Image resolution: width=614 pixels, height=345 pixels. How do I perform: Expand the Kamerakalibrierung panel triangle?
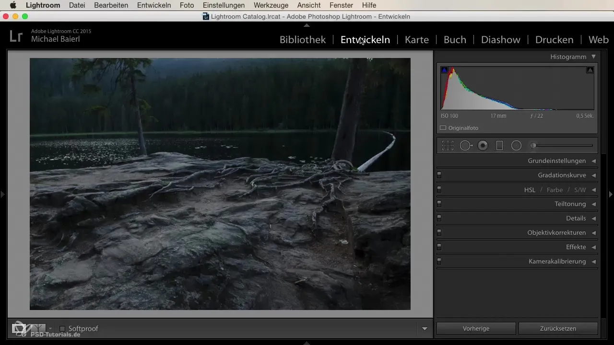593,262
